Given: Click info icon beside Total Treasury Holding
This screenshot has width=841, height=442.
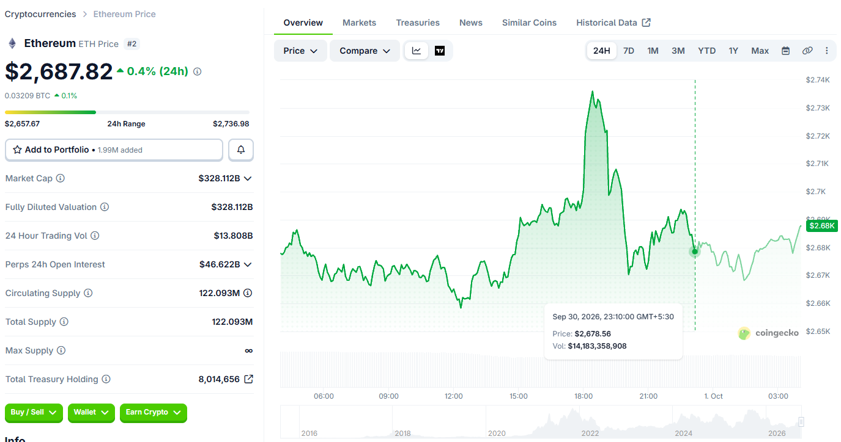Looking at the screenshot, I should coord(106,379).
